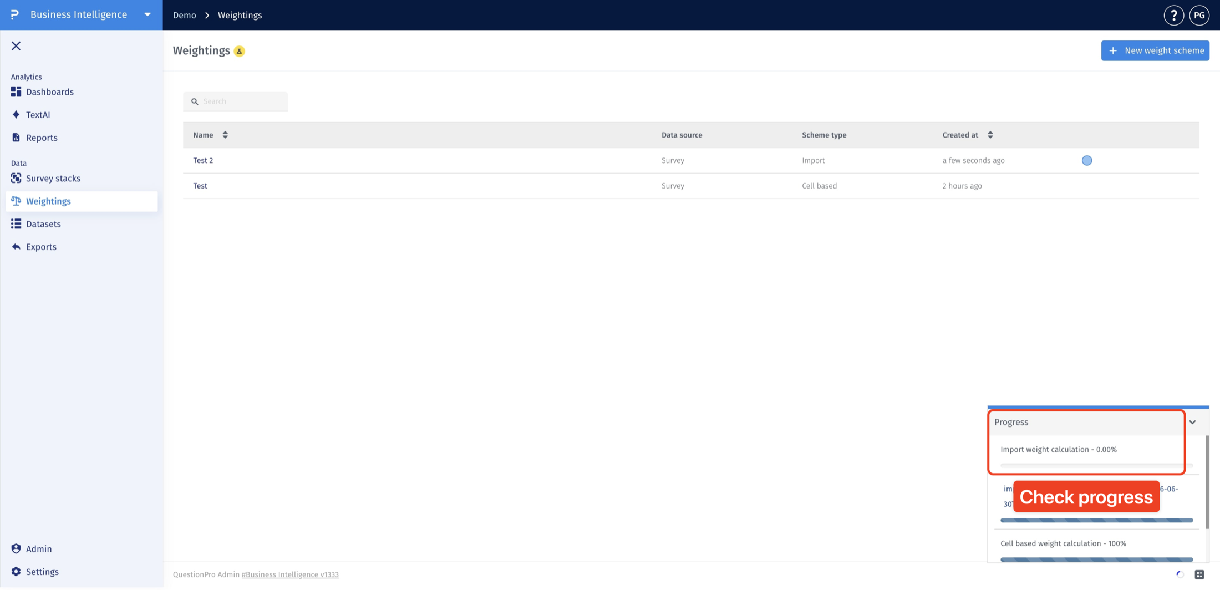Click Import weight calculation progress bar
1220x590 pixels.
(x=1096, y=465)
